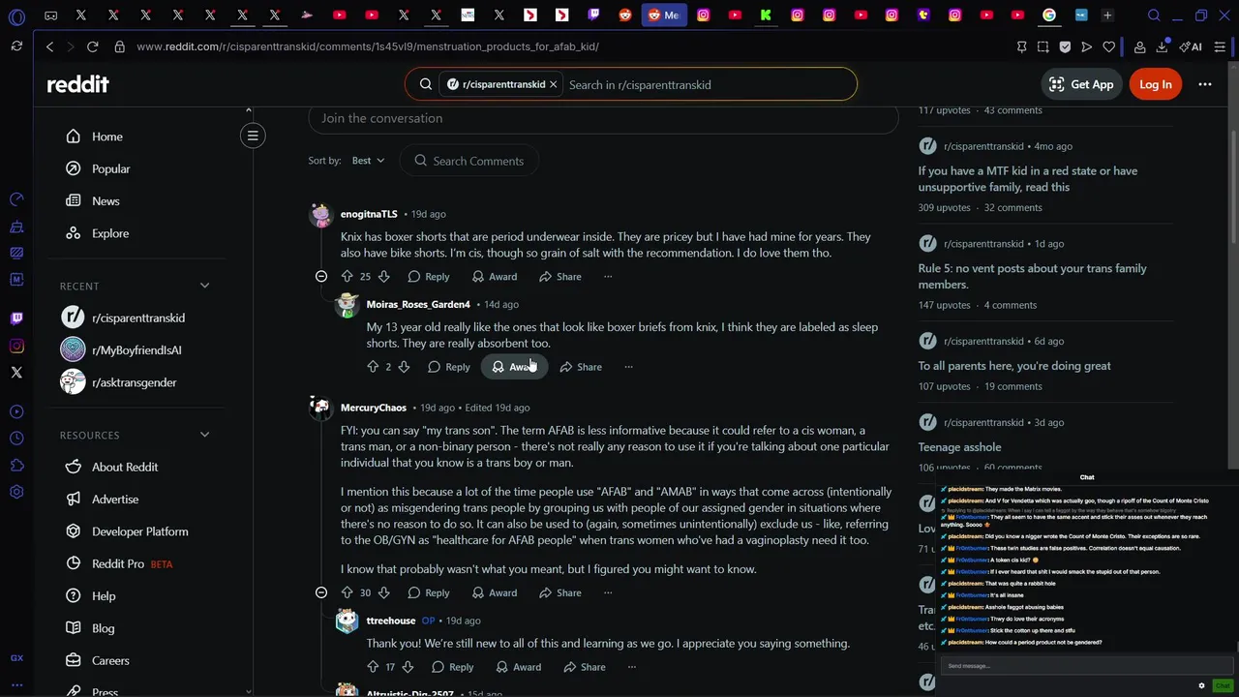Collapse enogitnaTLS comment thread toggle

(x=321, y=277)
